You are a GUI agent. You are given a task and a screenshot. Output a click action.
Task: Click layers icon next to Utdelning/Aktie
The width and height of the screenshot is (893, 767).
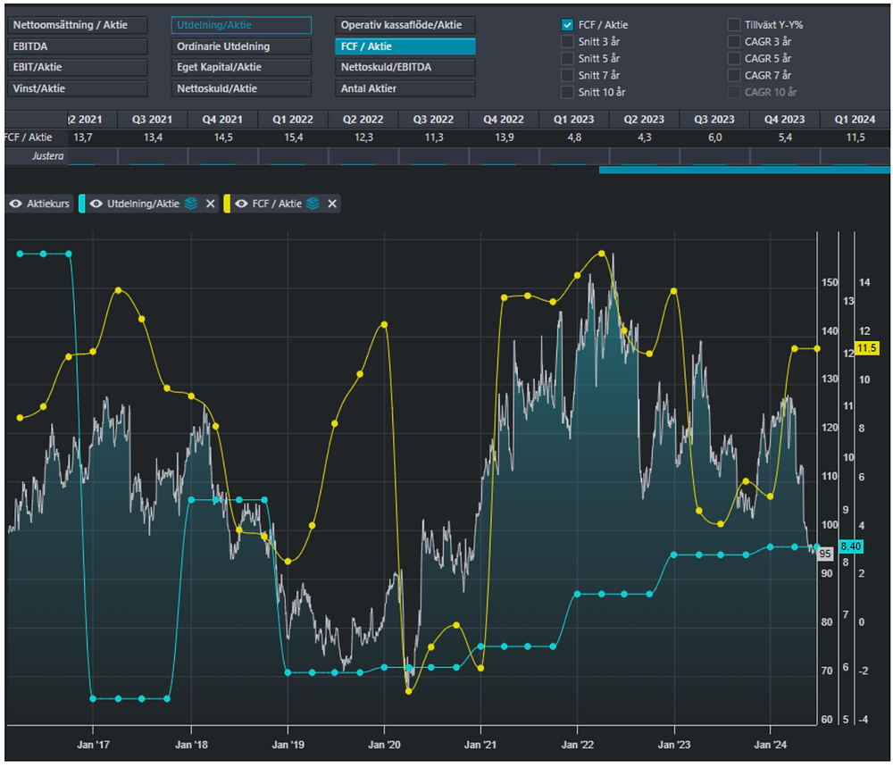point(191,204)
